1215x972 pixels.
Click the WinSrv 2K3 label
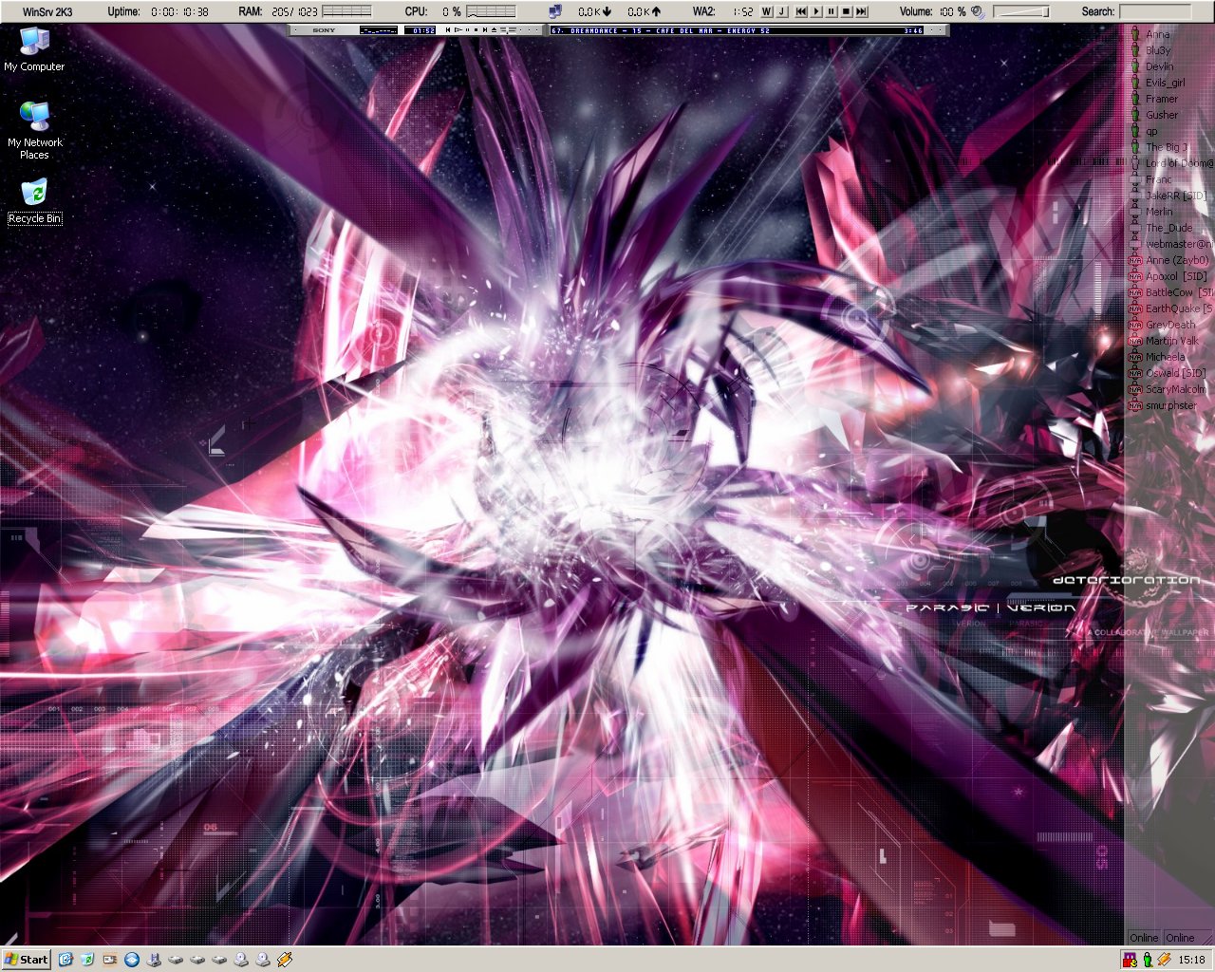pos(47,11)
